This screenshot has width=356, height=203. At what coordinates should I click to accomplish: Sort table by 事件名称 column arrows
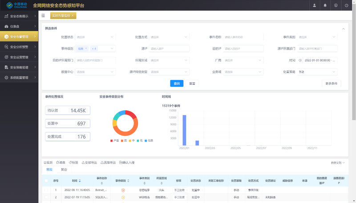(102, 183)
